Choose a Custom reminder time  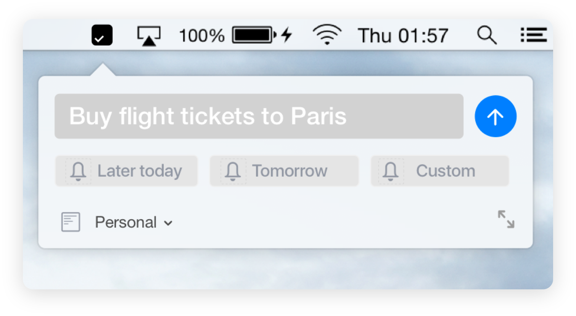(446, 171)
